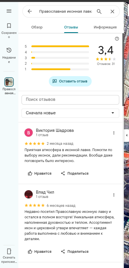
Task: Click the Оставить отзыв button
Action: pyautogui.click(x=70, y=81)
